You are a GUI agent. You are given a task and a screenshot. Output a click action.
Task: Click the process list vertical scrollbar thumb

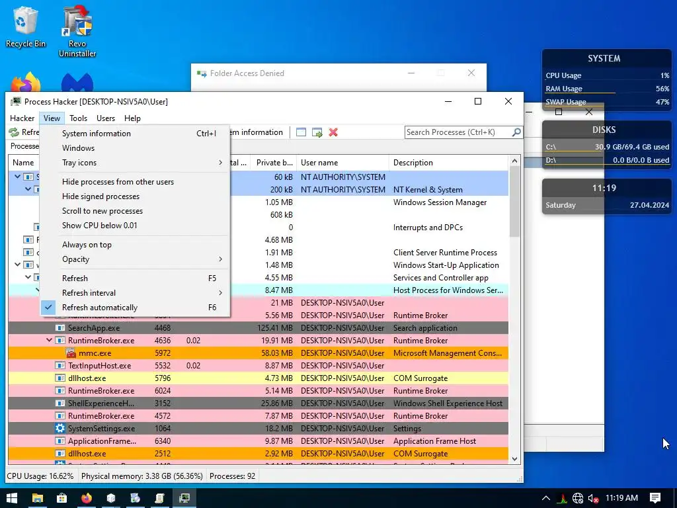coord(514,201)
